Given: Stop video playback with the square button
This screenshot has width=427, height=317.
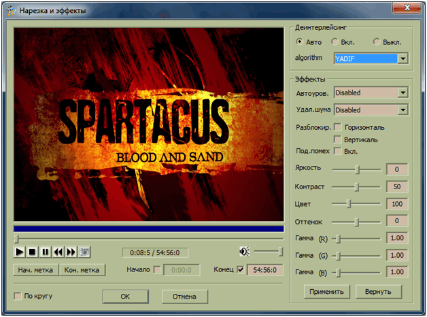Looking at the screenshot, I should (32, 252).
